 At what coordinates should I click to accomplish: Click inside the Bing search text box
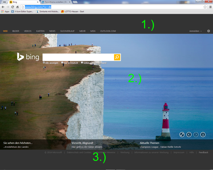[78, 57]
